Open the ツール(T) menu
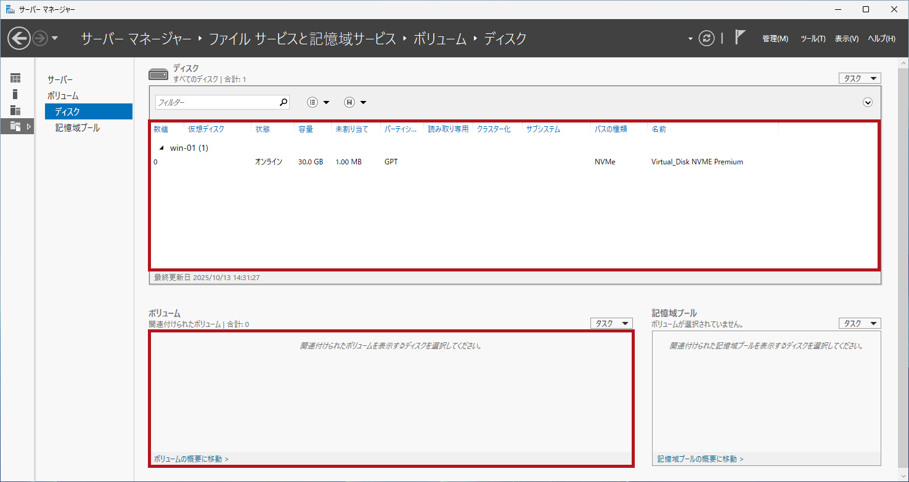 pos(812,39)
